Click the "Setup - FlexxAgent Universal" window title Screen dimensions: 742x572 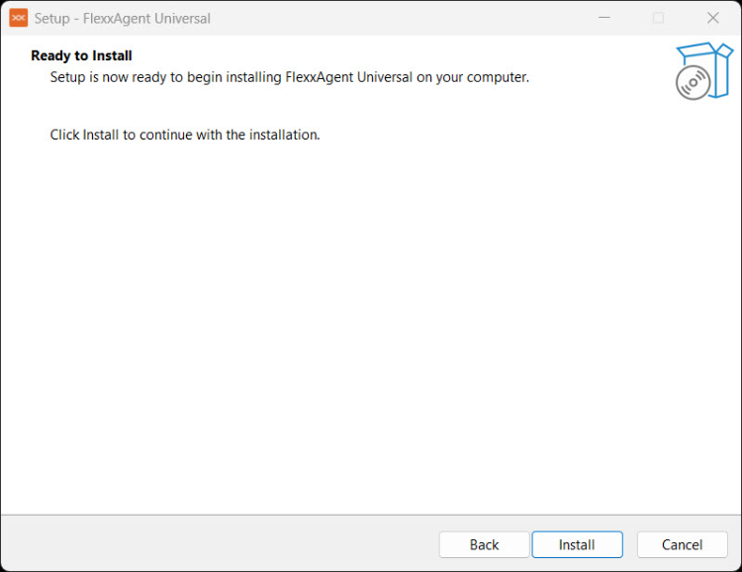[123, 18]
